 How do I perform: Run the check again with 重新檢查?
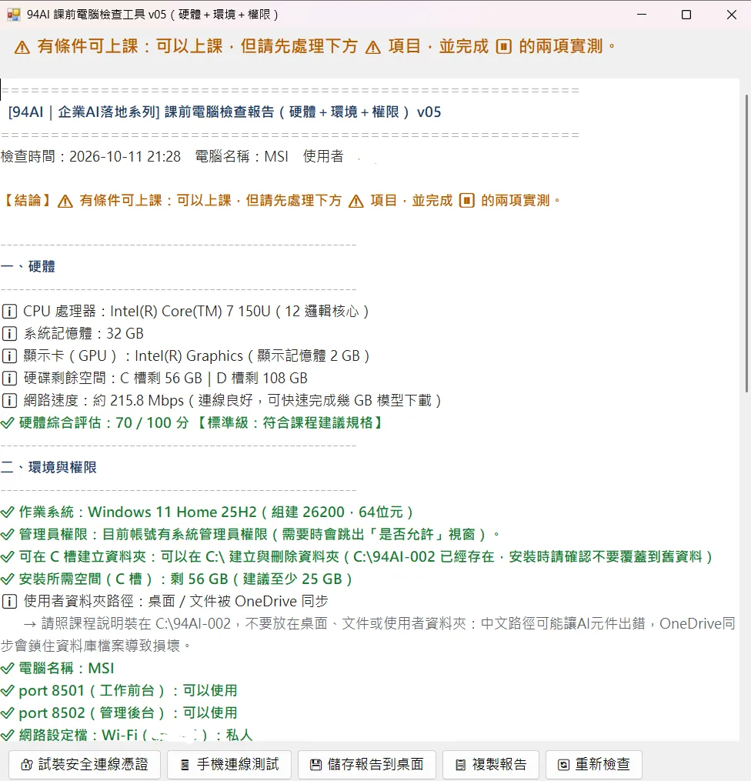593,764
